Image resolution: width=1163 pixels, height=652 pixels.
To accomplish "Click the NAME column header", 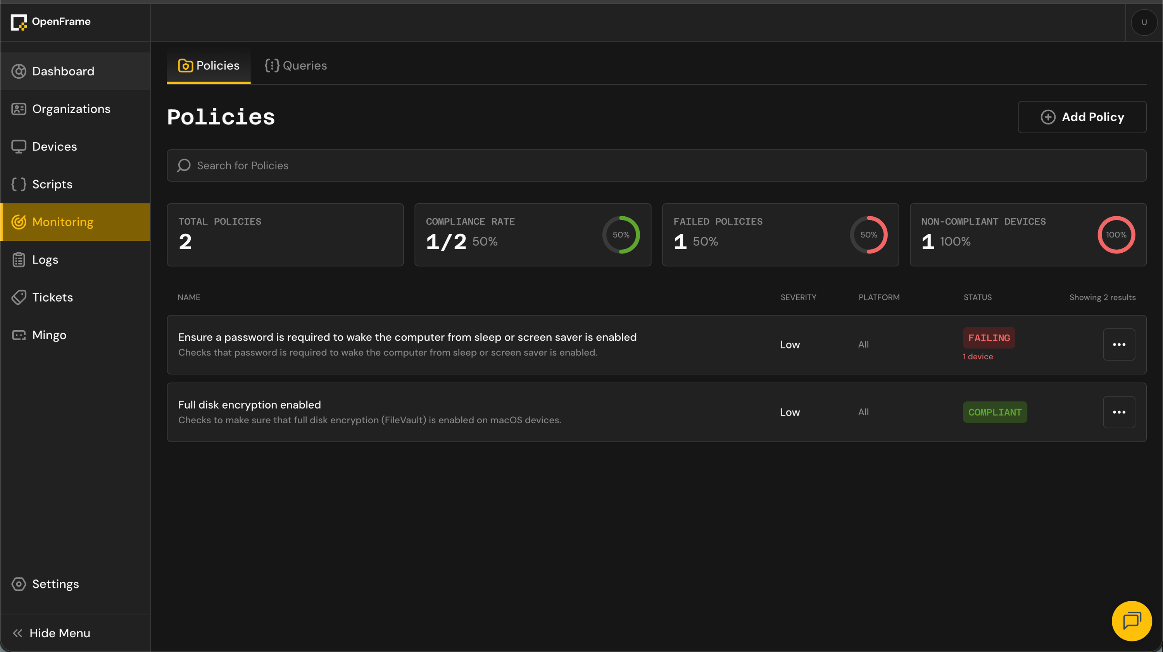I will [x=189, y=298].
